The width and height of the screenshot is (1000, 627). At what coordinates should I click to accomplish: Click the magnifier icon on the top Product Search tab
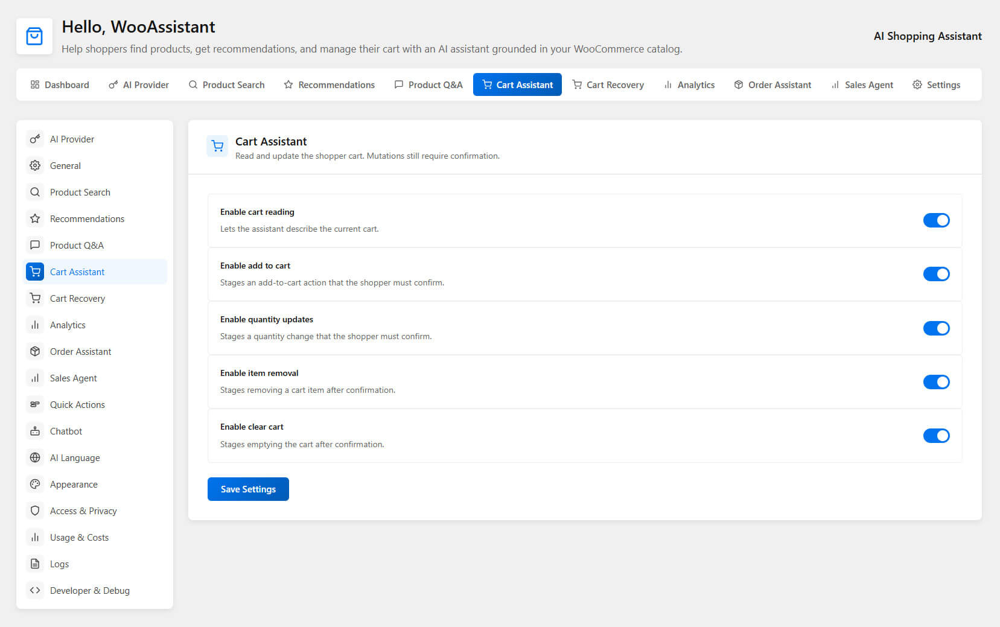pos(193,84)
